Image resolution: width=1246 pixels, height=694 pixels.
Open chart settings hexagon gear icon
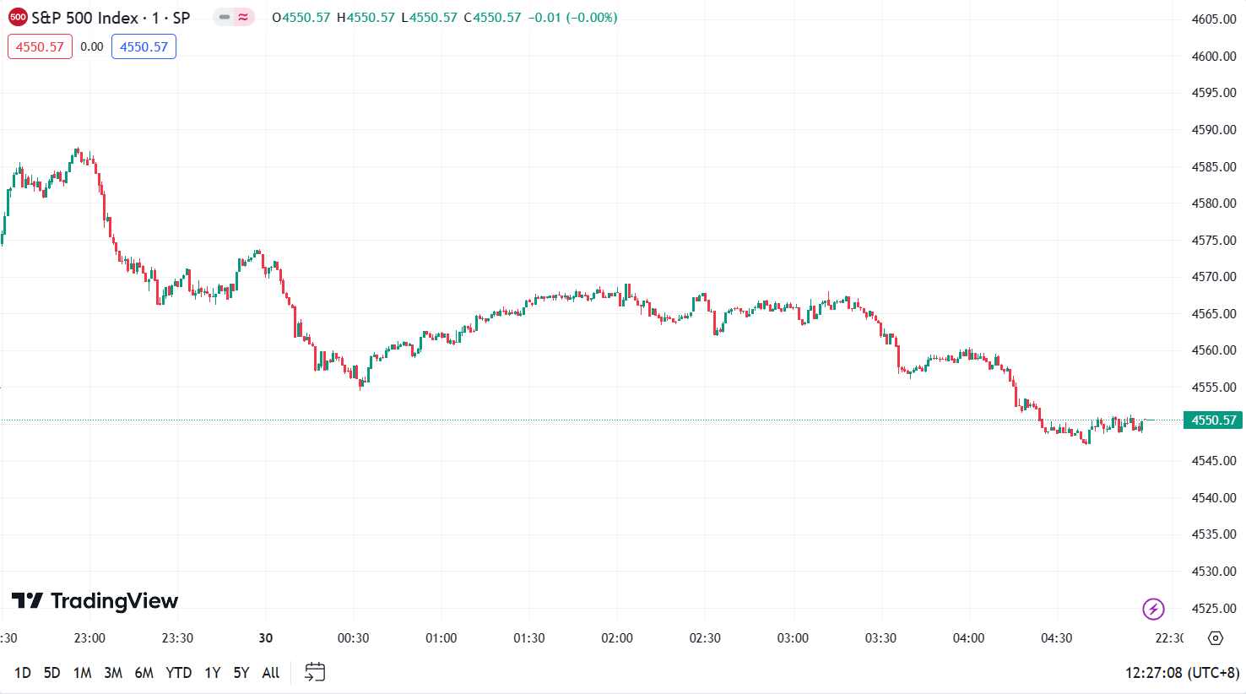pos(1216,638)
